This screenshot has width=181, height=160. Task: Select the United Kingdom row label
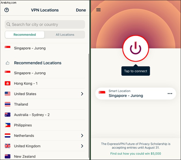click(27, 146)
